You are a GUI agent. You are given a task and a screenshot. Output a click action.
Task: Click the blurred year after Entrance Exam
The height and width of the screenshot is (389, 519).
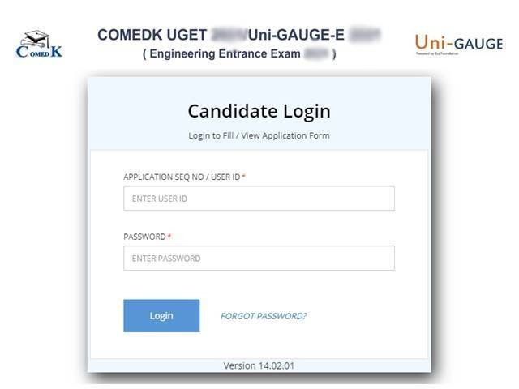pos(315,54)
